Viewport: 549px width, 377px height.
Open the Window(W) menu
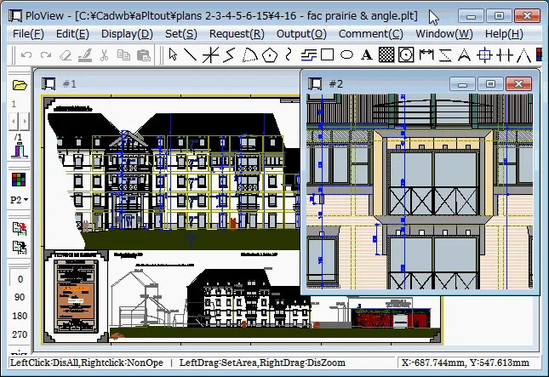pyautogui.click(x=444, y=34)
